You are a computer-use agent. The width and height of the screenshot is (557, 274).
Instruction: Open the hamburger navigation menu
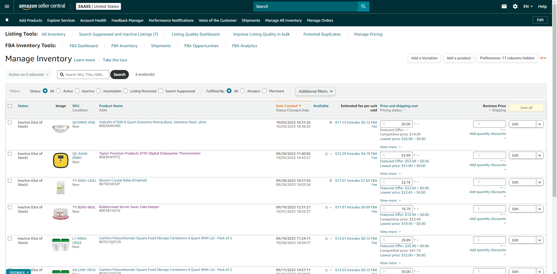(x=7, y=6)
